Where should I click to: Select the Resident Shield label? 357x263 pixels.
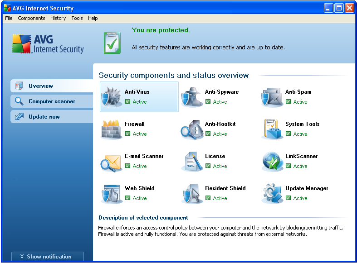tap(225, 188)
